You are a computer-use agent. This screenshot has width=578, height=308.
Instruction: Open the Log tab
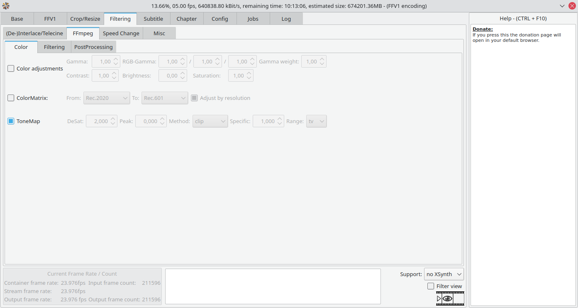click(x=286, y=19)
